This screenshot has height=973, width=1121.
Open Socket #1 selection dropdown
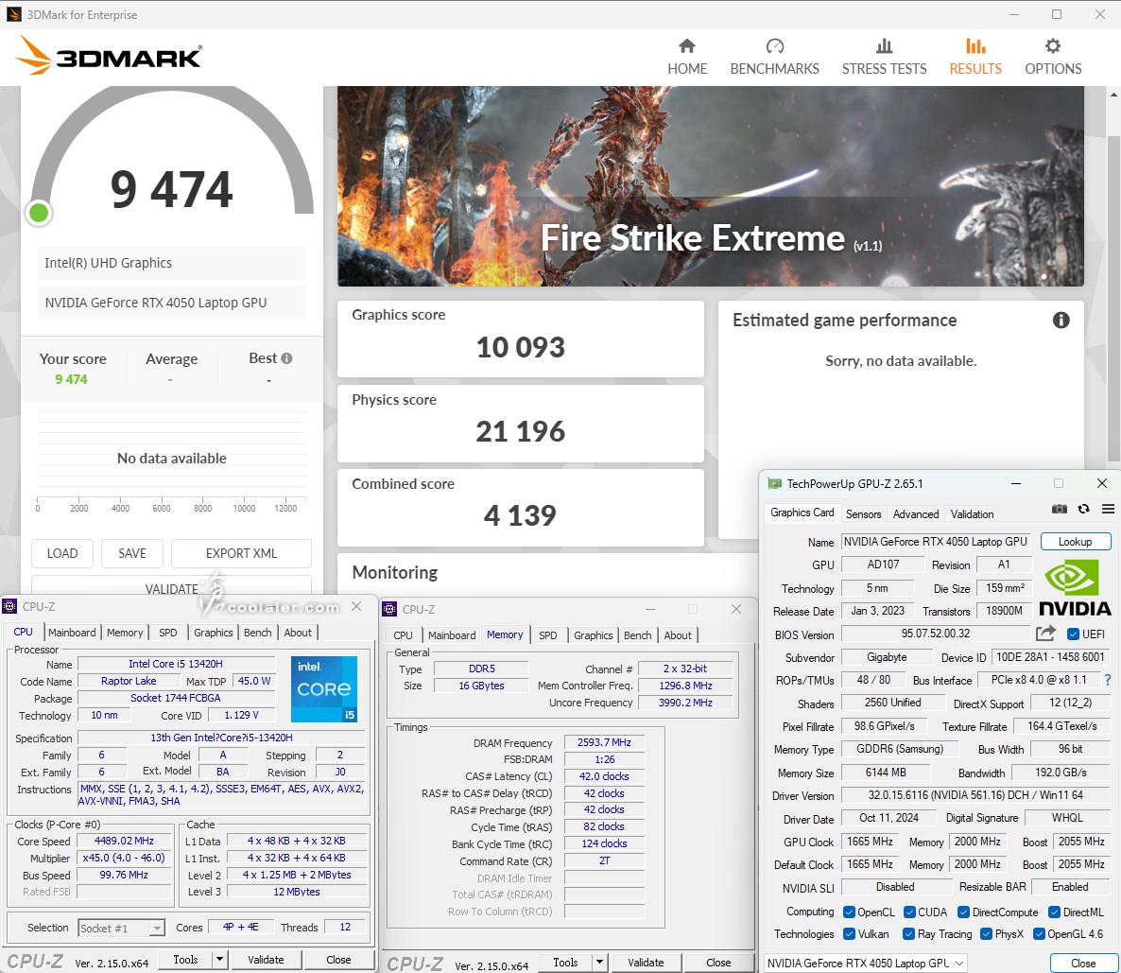pyautogui.click(x=122, y=928)
